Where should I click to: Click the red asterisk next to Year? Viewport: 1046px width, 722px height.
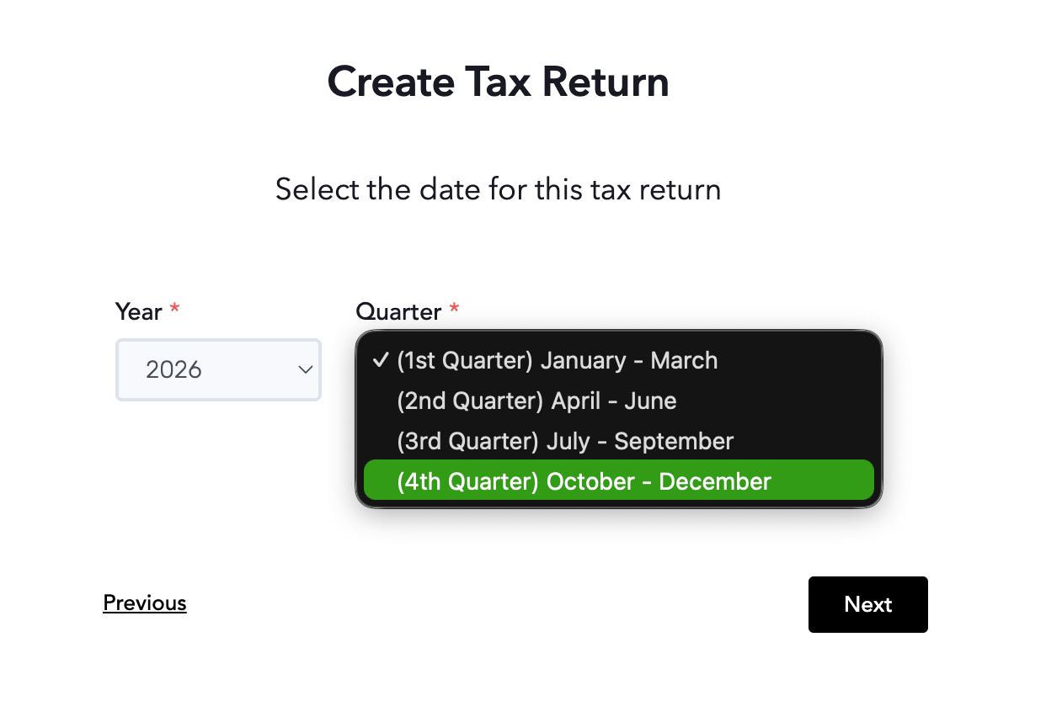174,310
